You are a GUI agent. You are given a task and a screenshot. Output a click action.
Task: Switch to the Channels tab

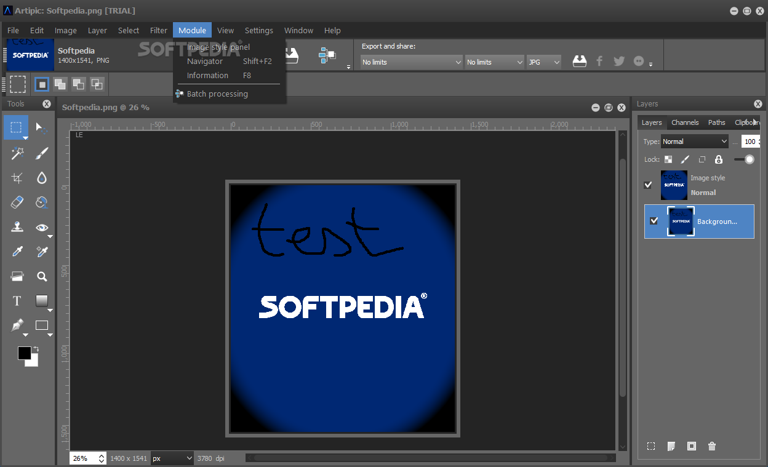pyautogui.click(x=685, y=122)
